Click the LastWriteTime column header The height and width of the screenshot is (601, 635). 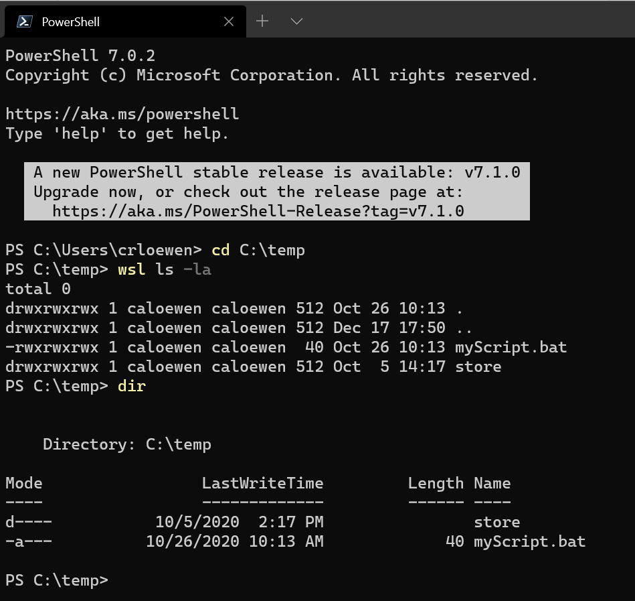click(262, 482)
